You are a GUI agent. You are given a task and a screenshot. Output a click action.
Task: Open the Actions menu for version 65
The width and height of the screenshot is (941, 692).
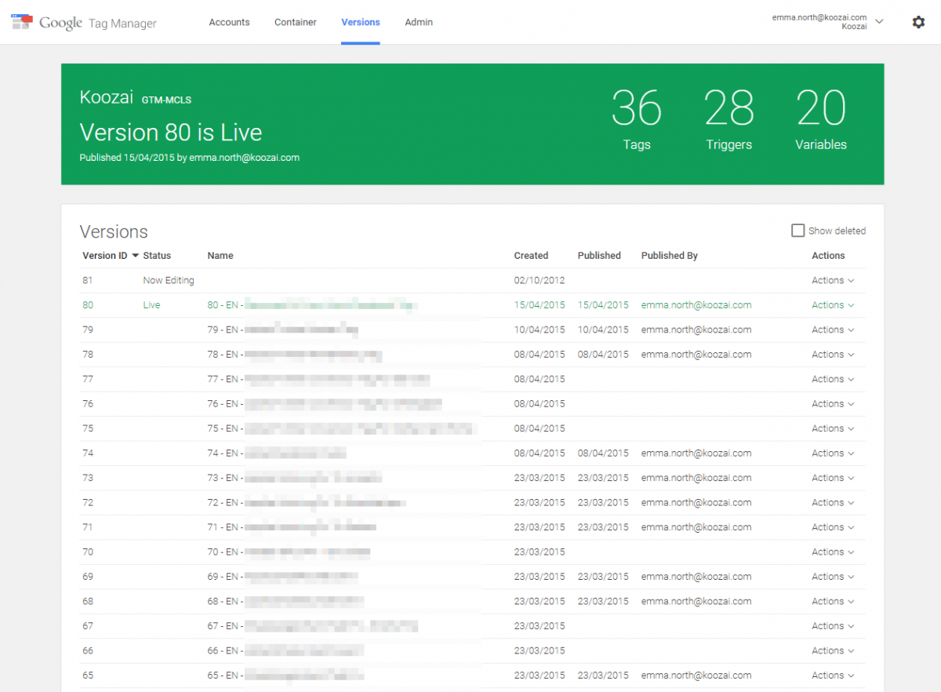(x=834, y=675)
